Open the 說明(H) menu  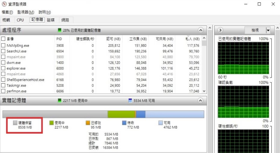pos(45,12)
